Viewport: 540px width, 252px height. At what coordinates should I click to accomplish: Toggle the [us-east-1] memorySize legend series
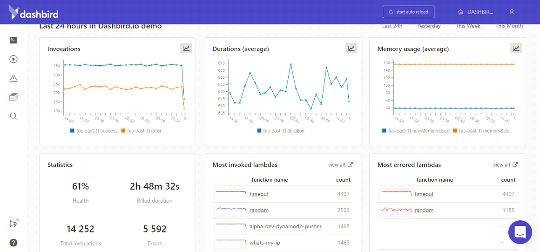pyautogui.click(x=481, y=131)
